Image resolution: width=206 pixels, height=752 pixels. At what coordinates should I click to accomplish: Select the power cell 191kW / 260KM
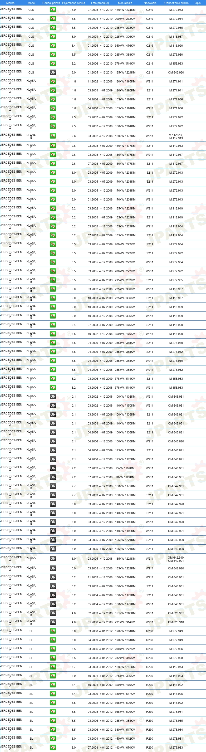125,613
